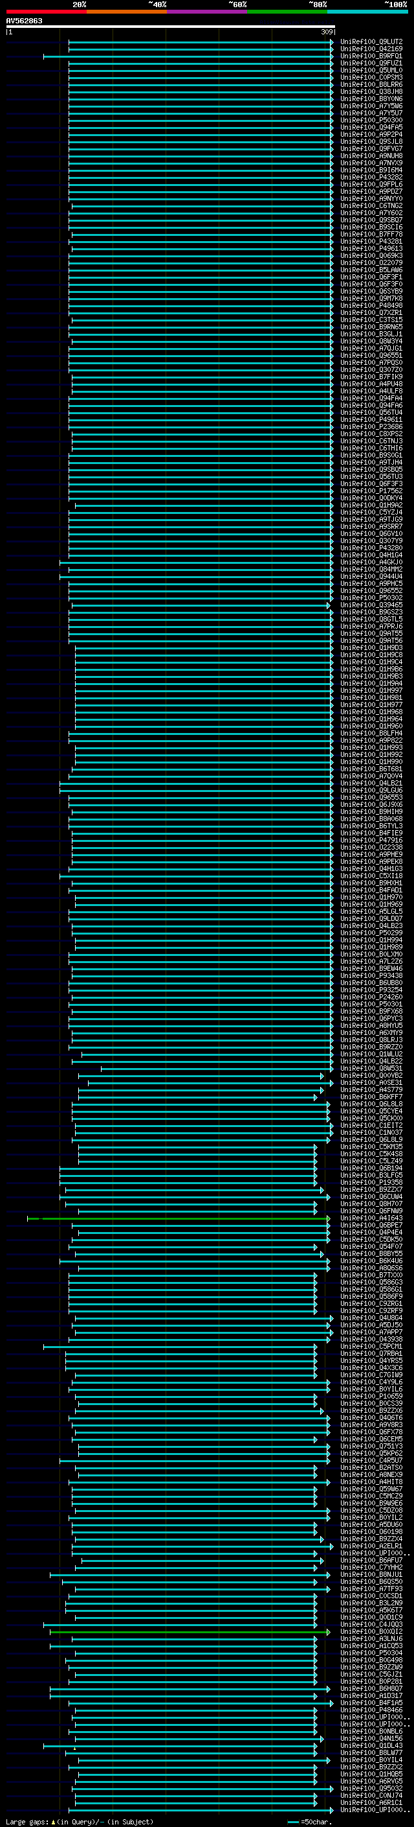Click the purple 60% identity legend segment
This screenshot has width=414, height=1827.
[208, 12]
